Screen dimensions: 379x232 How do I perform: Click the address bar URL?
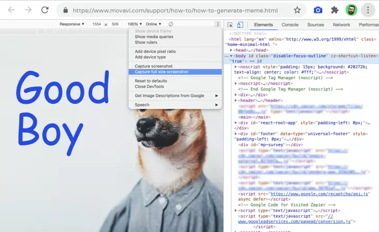175,10
